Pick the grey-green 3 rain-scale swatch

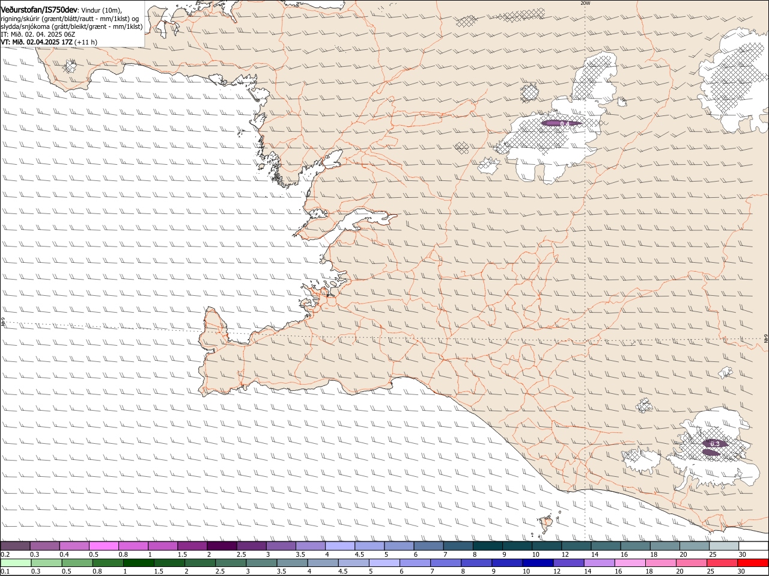coord(261,563)
